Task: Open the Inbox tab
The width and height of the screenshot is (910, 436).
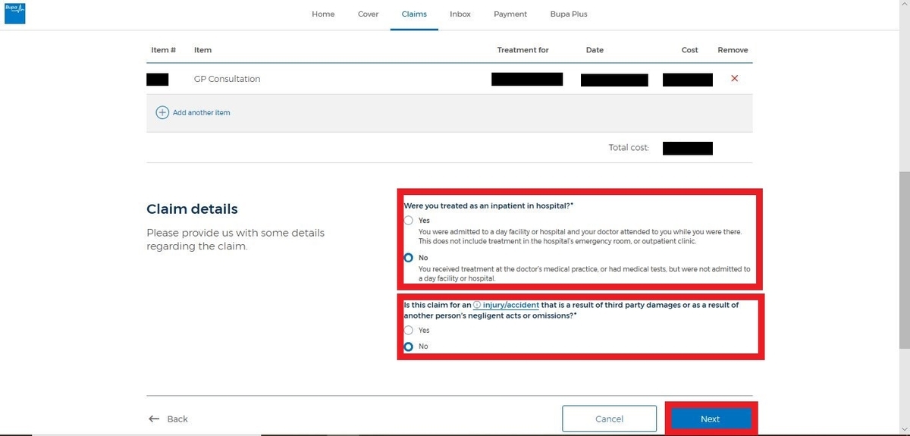Action: [460, 14]
